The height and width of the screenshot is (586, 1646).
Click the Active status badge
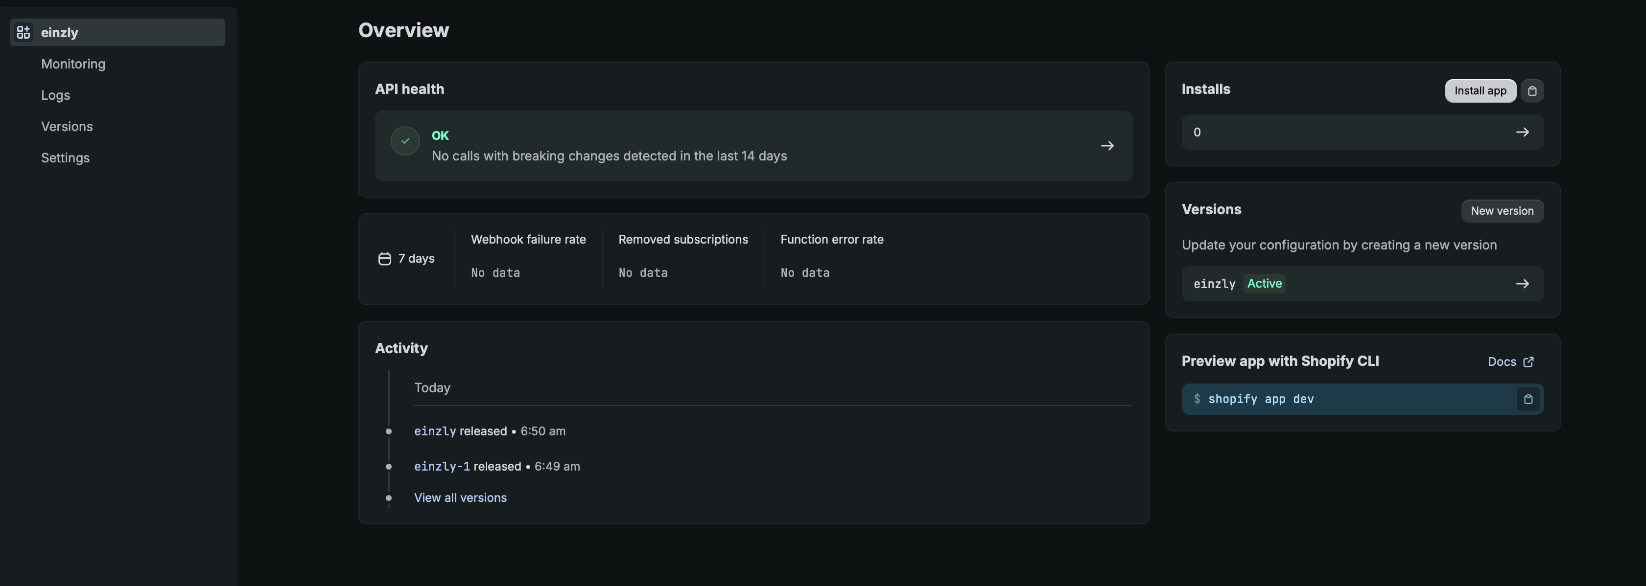pos(1264,283)
